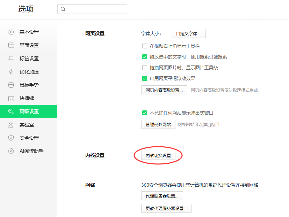Click the 安全设置 shield icon
This screenshot has width=289, height=217.
tap(11, 138)
